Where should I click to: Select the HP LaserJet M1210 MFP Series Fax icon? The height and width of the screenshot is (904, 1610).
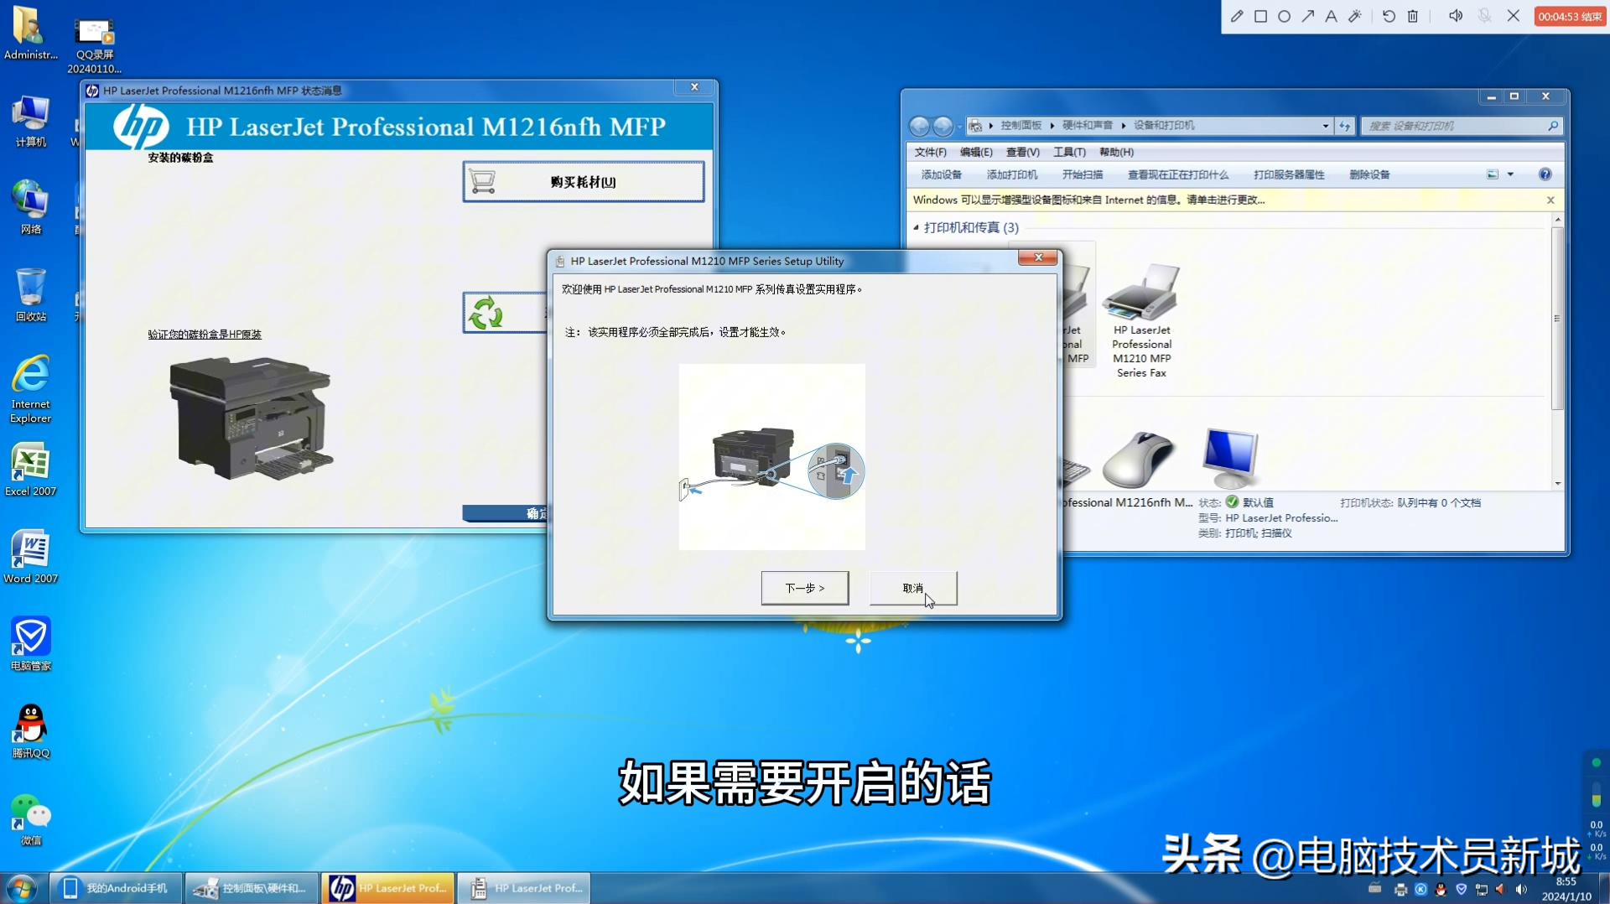click(x=1140, y=302)
